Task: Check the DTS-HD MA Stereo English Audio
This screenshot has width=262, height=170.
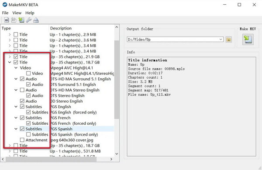Action: (x=22, y=90)
